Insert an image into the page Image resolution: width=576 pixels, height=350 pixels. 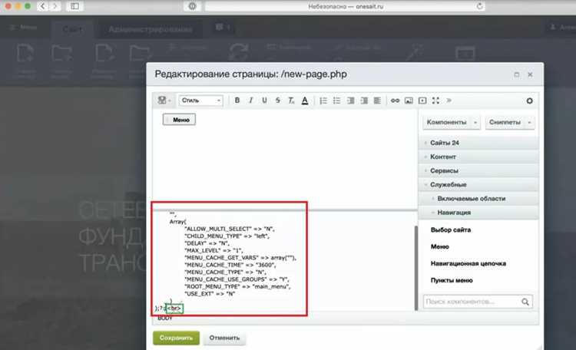[x=409, y=101]
